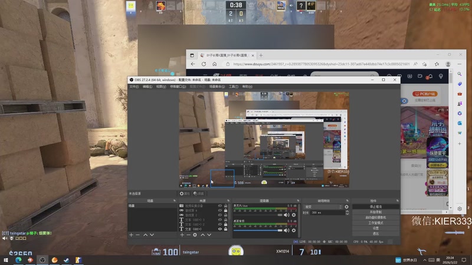The image size is (472, 265).
Task: Click the orange PC客户端 button on douyu
Action: [425, 94]
